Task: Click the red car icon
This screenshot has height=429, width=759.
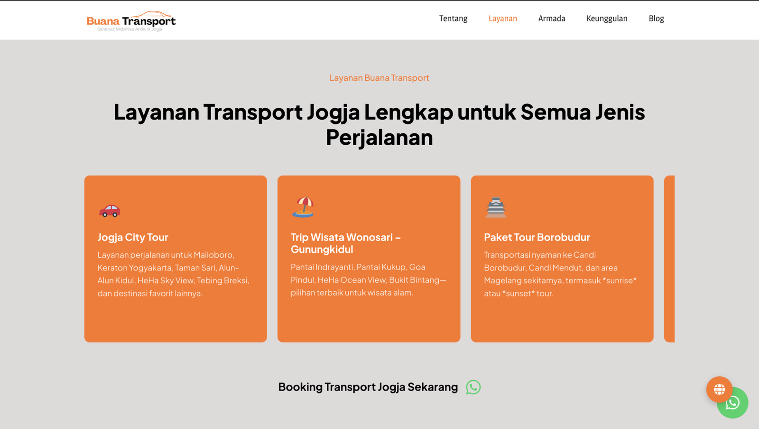Action: coord(110,210)
